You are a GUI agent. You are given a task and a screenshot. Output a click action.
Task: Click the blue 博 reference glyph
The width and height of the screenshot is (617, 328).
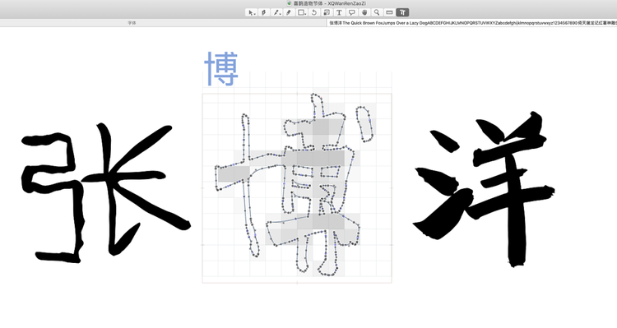(221, 69)
